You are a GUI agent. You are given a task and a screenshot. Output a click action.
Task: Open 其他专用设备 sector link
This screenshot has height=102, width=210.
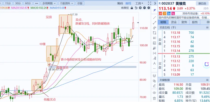click(191, 14)
